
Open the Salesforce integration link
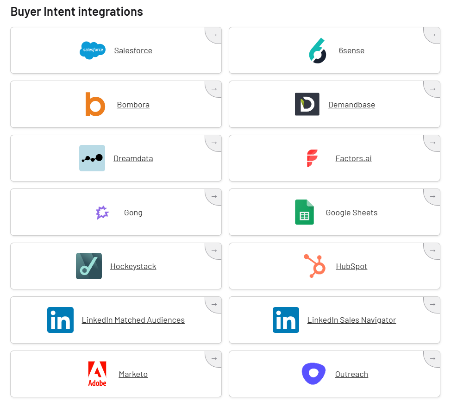click(x=133, y=50)
